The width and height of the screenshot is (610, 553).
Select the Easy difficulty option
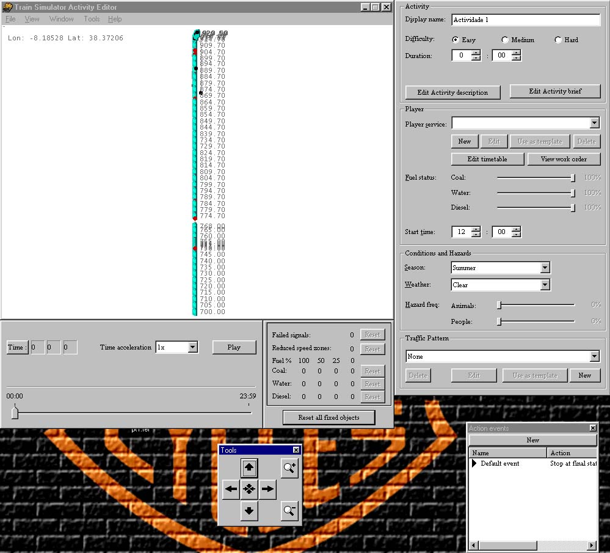tap(455, 39)
